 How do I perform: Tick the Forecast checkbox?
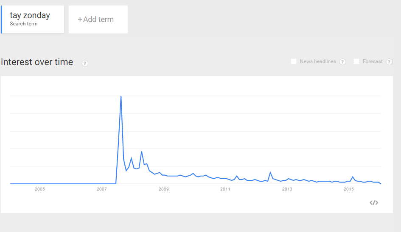click(356, 62)
